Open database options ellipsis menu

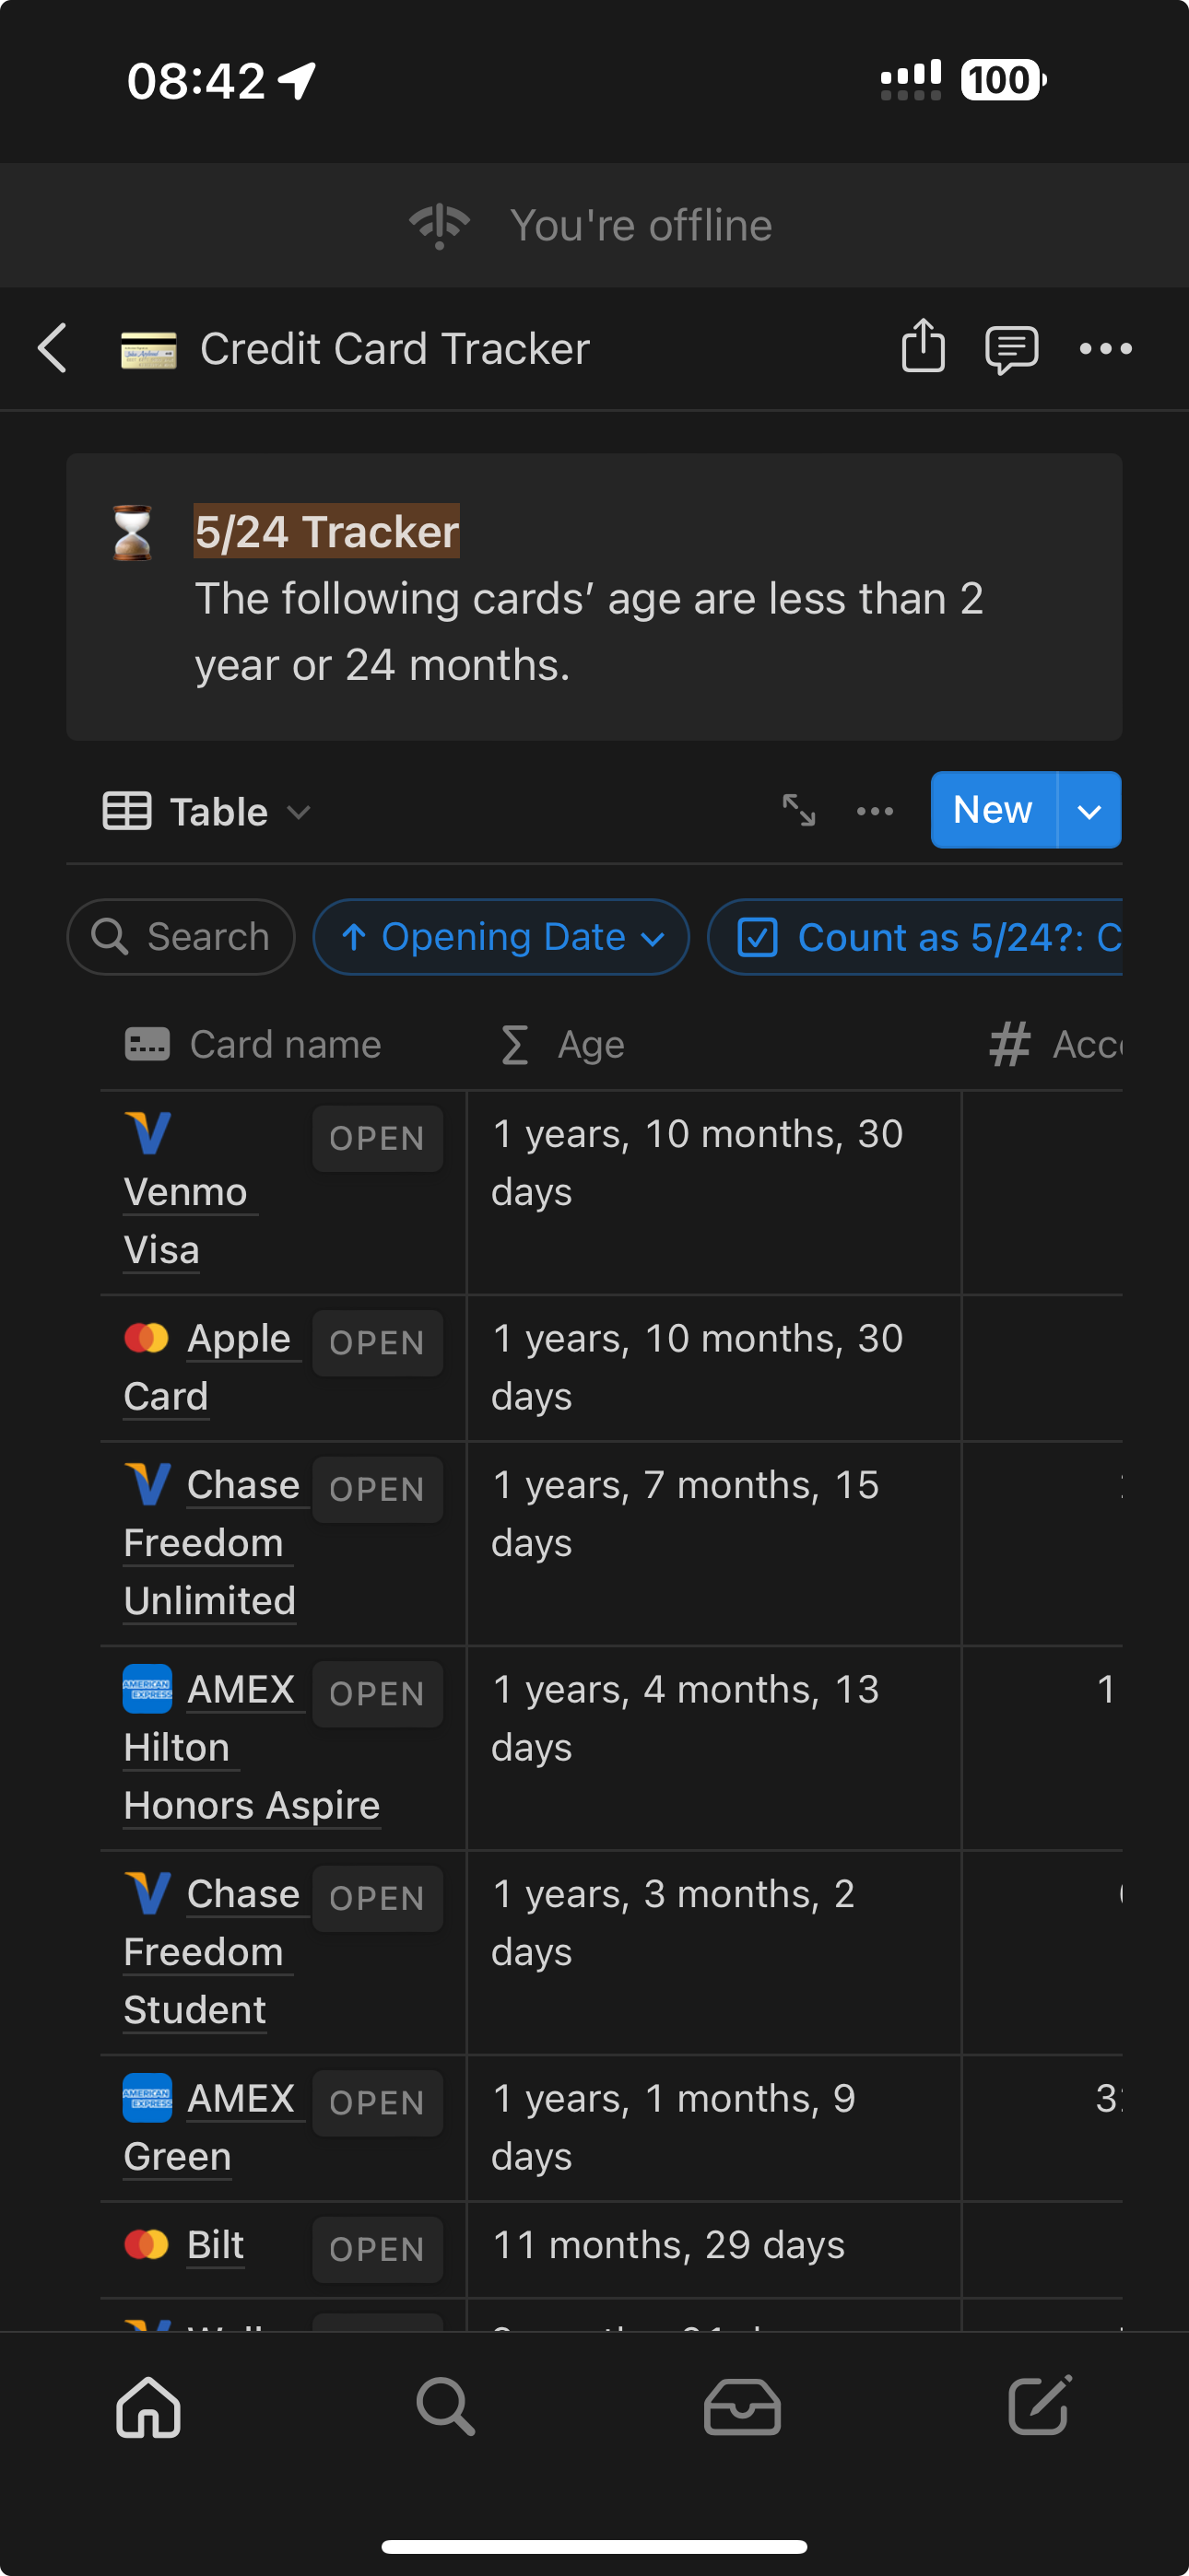tap(875, 811)
